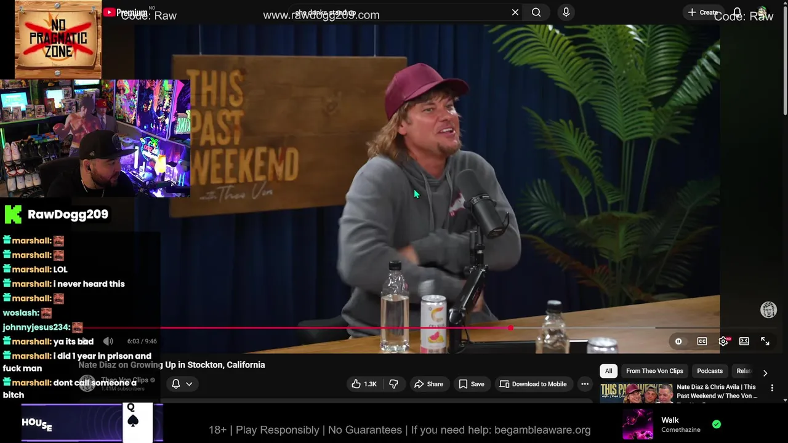Clear the search box text
Viewport: 788px width, 443px height.
point(515,12)
